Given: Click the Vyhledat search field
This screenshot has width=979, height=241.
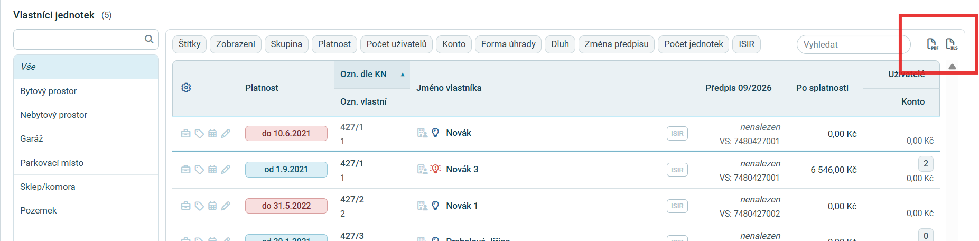Looking at the screenshot, I should 853,44.
